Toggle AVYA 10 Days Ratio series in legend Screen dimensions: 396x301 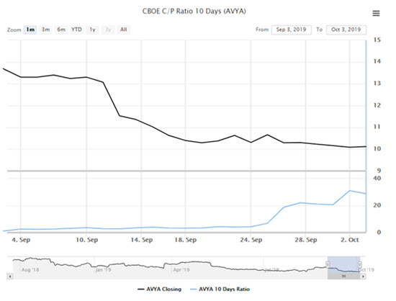pyautogui.click(x=220, y=289)
